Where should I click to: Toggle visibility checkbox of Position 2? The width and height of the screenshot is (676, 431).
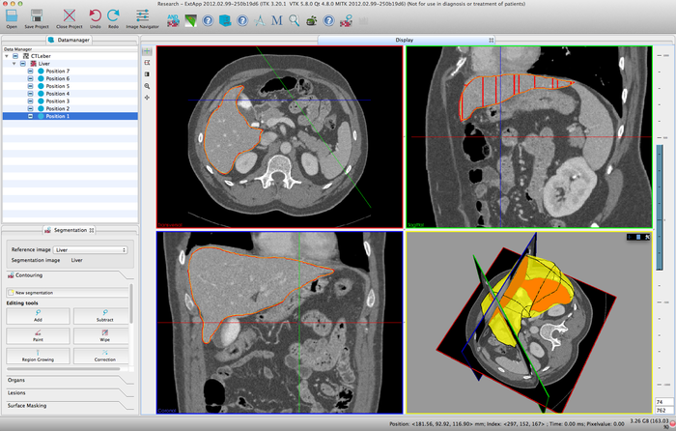tap(30, 108)
